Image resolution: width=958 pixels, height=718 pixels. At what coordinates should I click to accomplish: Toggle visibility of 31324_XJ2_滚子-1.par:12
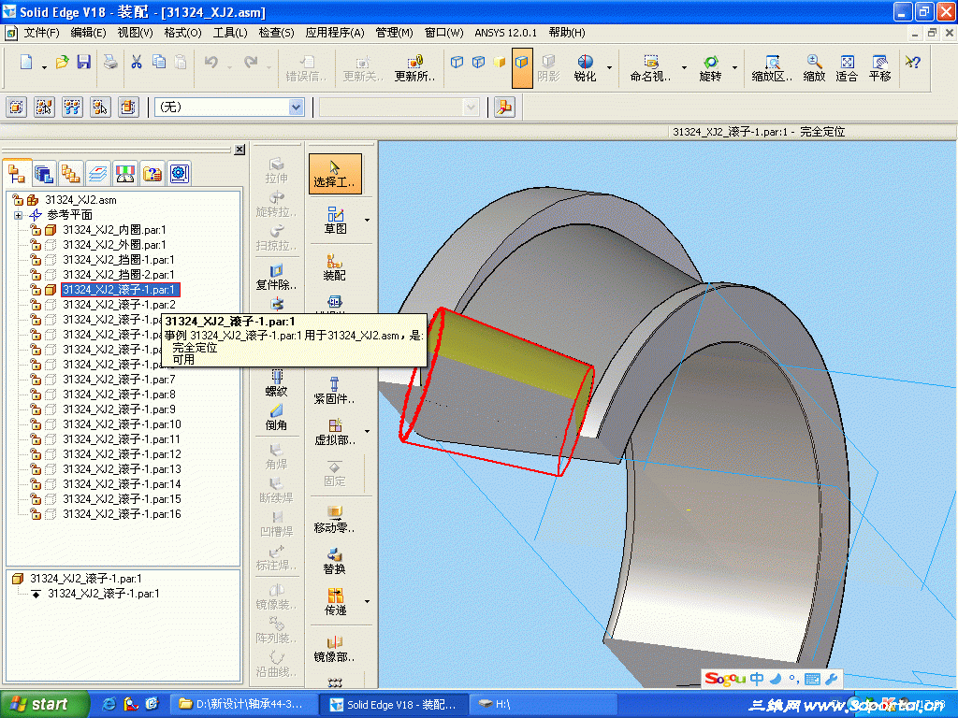click(51, 454)
